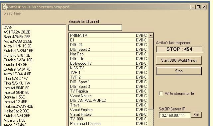Select Astra 1E/4A 4.8E satellite
The image size is (213, 126).
[34, 74]
